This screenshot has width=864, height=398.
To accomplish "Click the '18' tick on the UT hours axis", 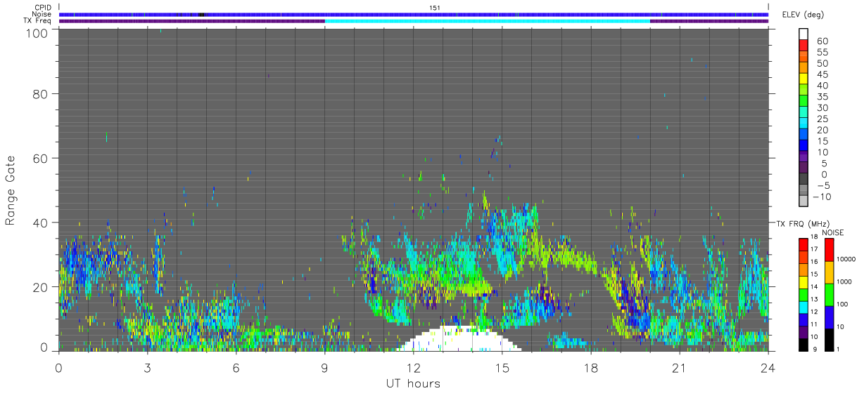I will tap(591, 368).
